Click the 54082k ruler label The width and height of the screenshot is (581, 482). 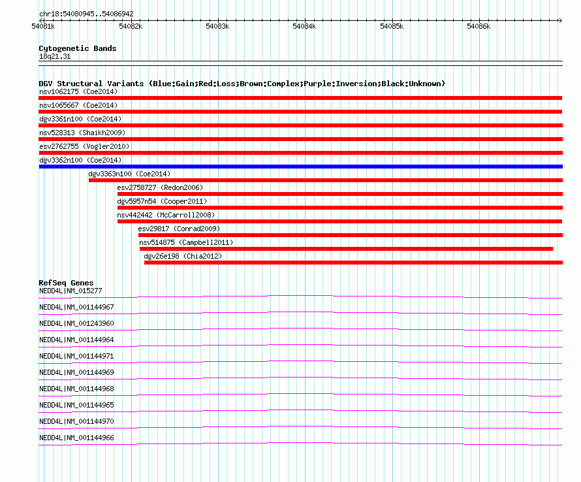click(131, 26)
